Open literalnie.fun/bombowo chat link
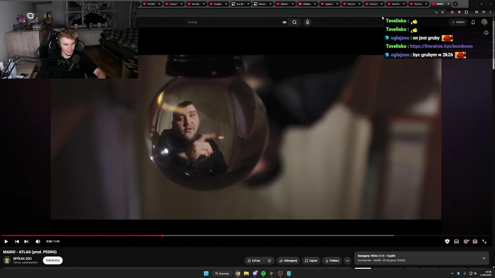Screen dimensions: 495x278 [x=441, y=46]
